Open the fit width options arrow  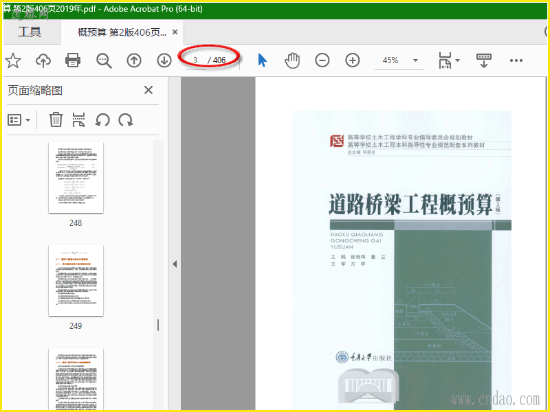click(x=457, y=60)
